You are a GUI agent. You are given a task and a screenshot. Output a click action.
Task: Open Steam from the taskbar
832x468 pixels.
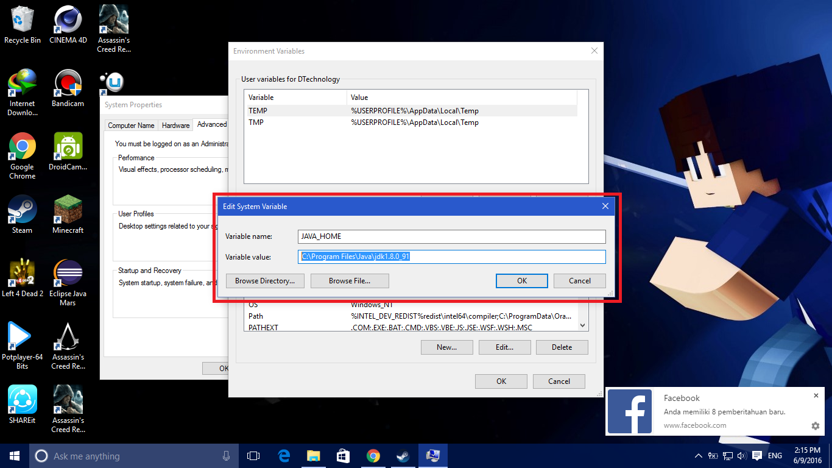coord(403,456)
